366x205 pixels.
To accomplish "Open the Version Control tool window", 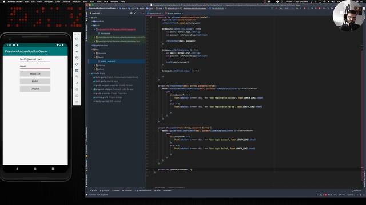I will click(x=143, y=191).
